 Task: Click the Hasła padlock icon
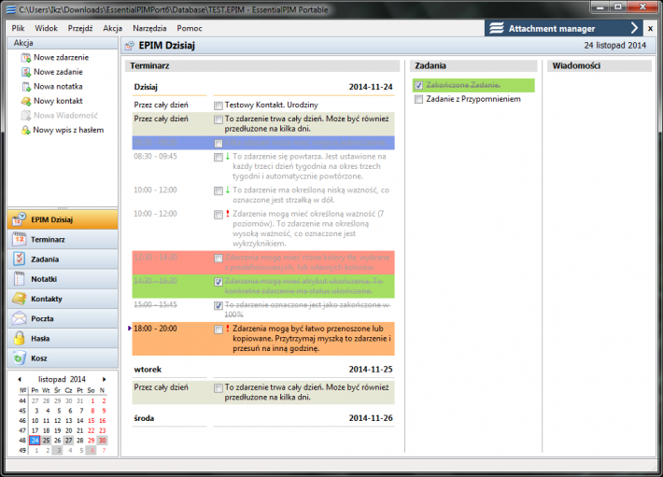pyautogui.click(x=20, y=338)
